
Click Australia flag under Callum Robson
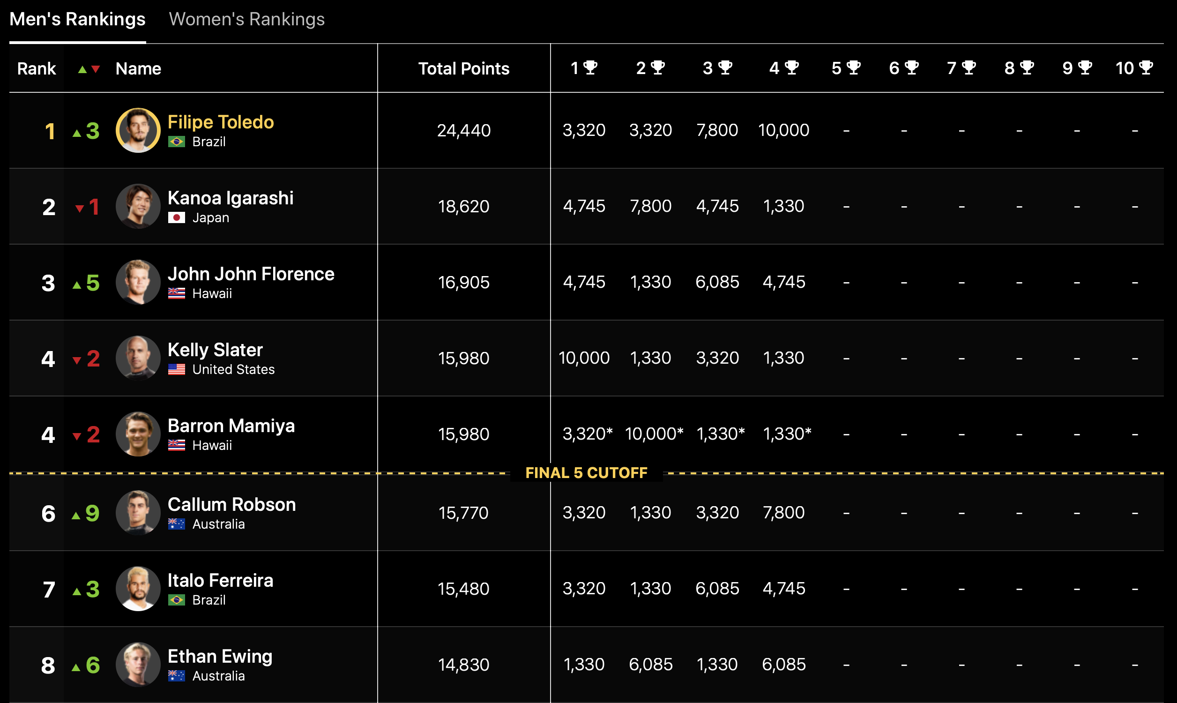point(177,524)
